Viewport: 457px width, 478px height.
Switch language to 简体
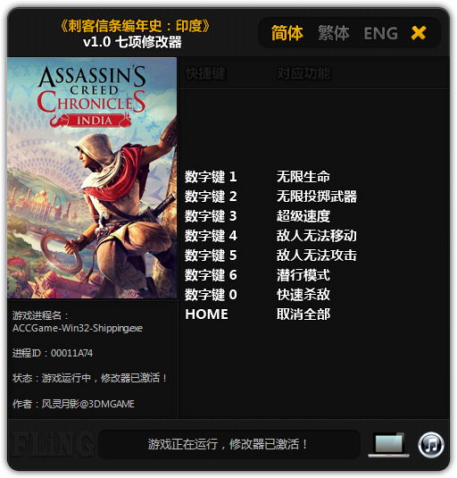coord(287,33)
